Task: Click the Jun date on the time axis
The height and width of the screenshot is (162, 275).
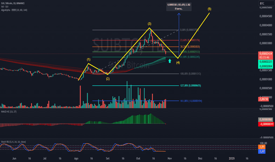Action: pyautogui.click(x=14, y=158)
